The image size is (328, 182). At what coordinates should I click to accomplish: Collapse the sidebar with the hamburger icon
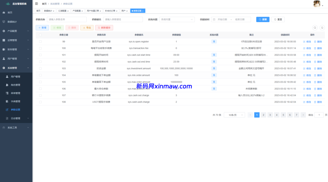[x=37, y=4]
